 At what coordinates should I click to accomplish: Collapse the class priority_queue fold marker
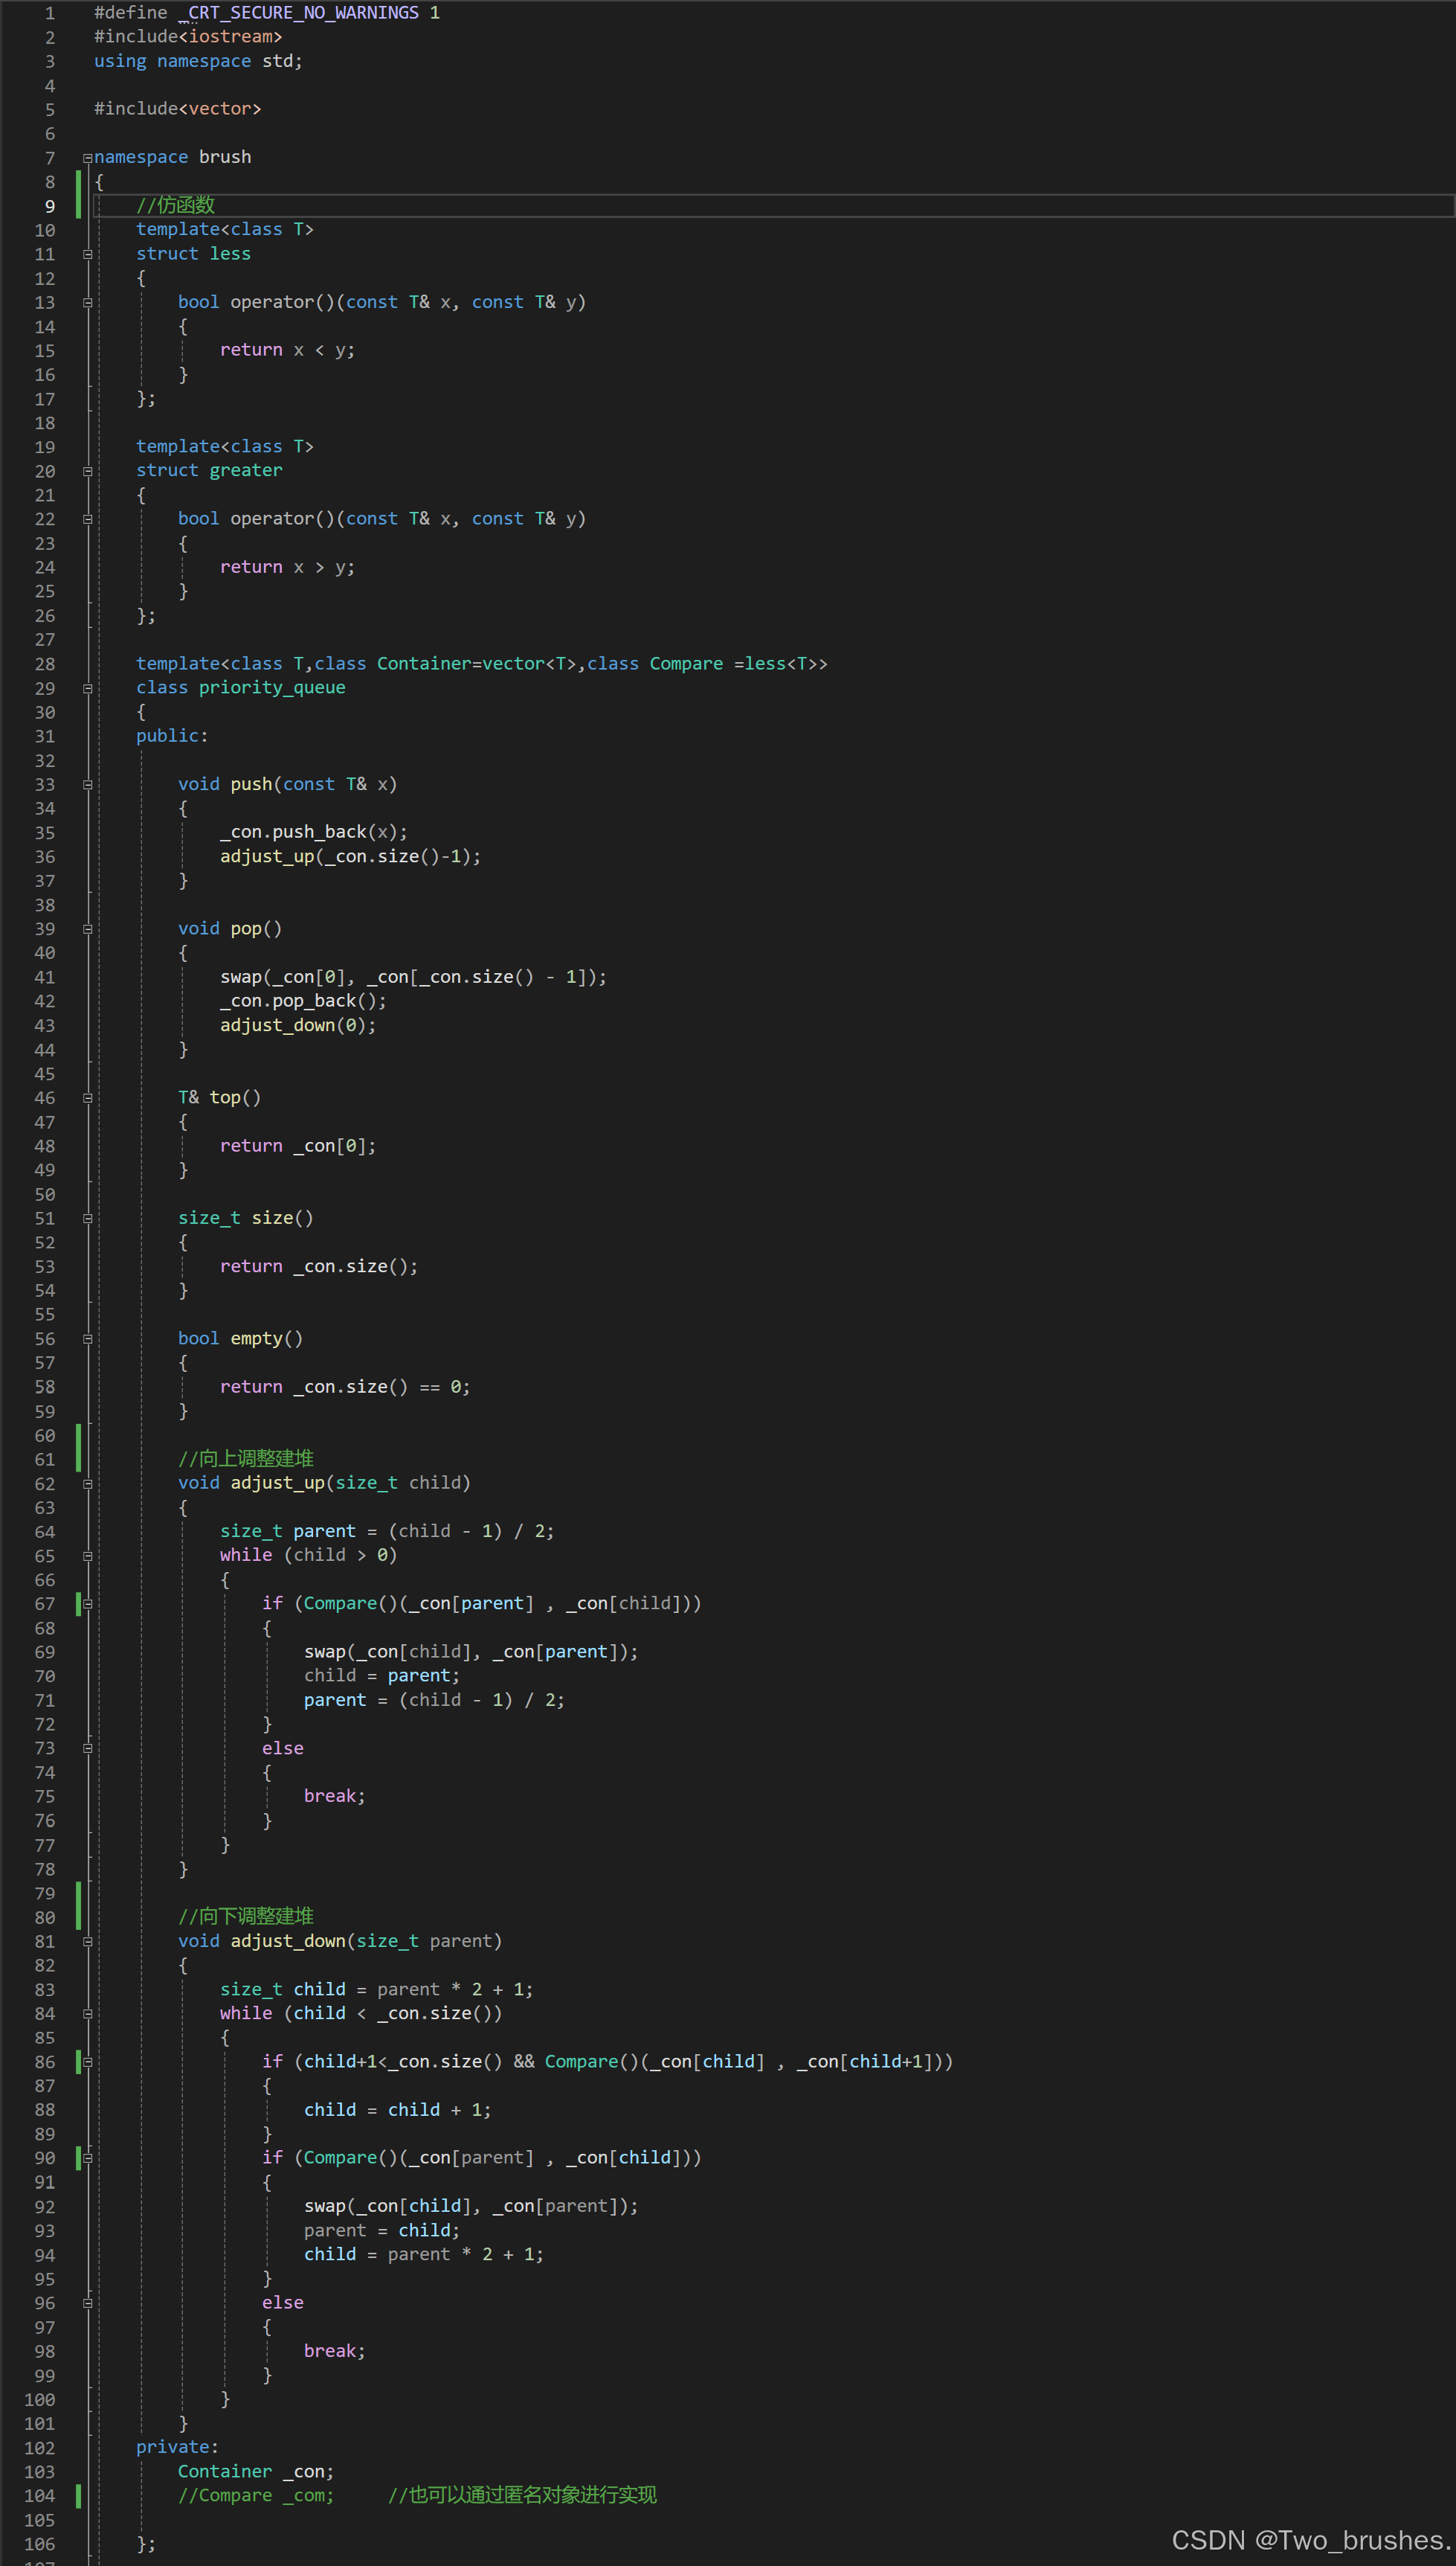coord(88,688)
